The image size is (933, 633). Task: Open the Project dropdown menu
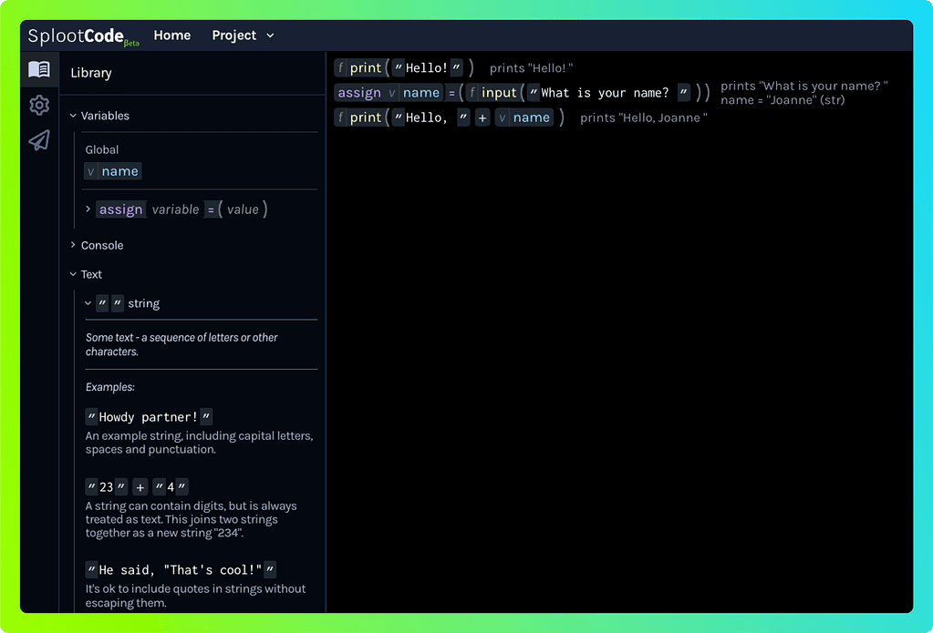[x=243, y=36]
